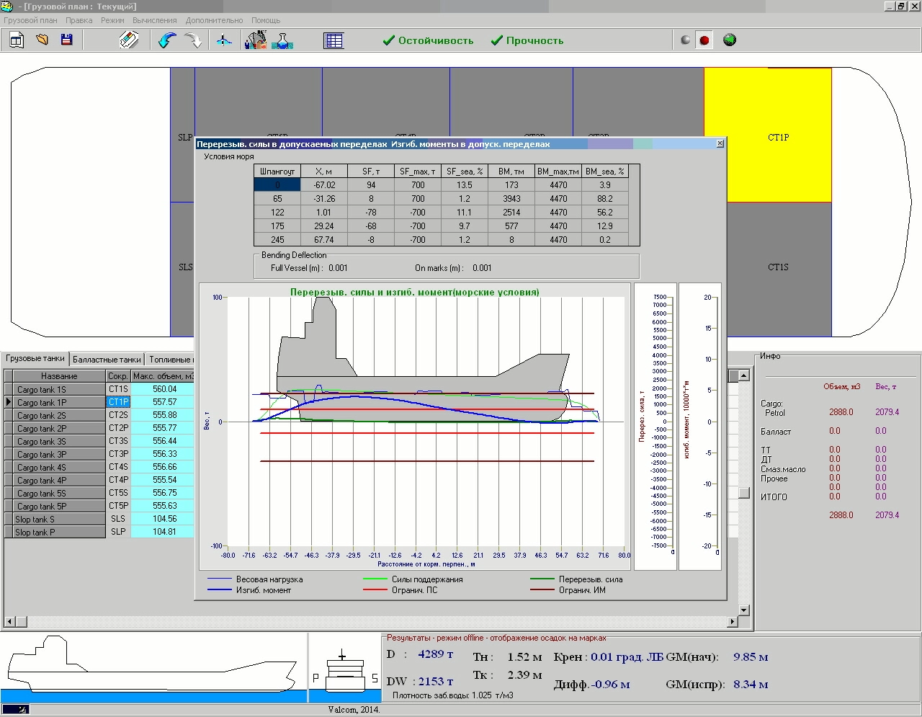Toggle the grey indicator light button
Screen dimensions: 922x717
[685, 40]
